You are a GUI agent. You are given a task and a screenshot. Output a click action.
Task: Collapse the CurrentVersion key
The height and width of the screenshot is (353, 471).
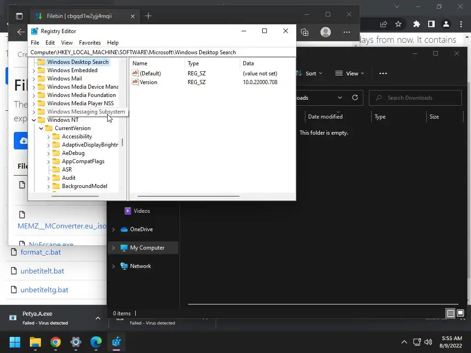(41, 128)
